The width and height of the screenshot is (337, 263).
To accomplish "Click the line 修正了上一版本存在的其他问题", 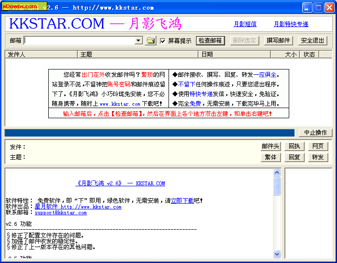I will pos(51,247).
